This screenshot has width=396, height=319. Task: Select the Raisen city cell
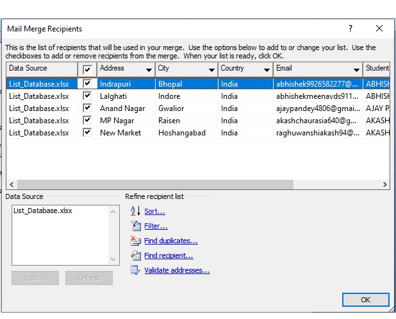click(x=186, y=121)
